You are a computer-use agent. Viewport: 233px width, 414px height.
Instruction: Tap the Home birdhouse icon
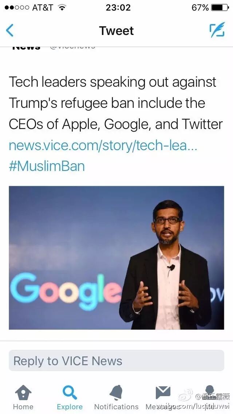23,392
